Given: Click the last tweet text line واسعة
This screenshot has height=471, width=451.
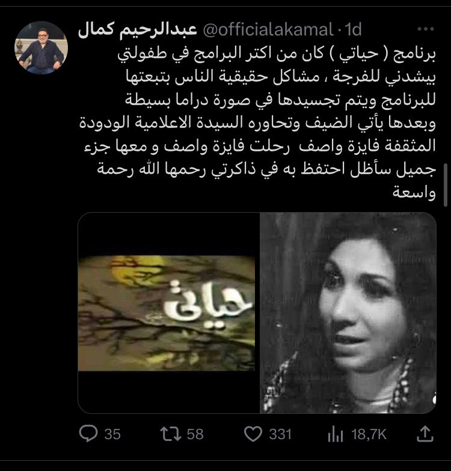Looking at the screenshot, I should [x=414, y=192].
